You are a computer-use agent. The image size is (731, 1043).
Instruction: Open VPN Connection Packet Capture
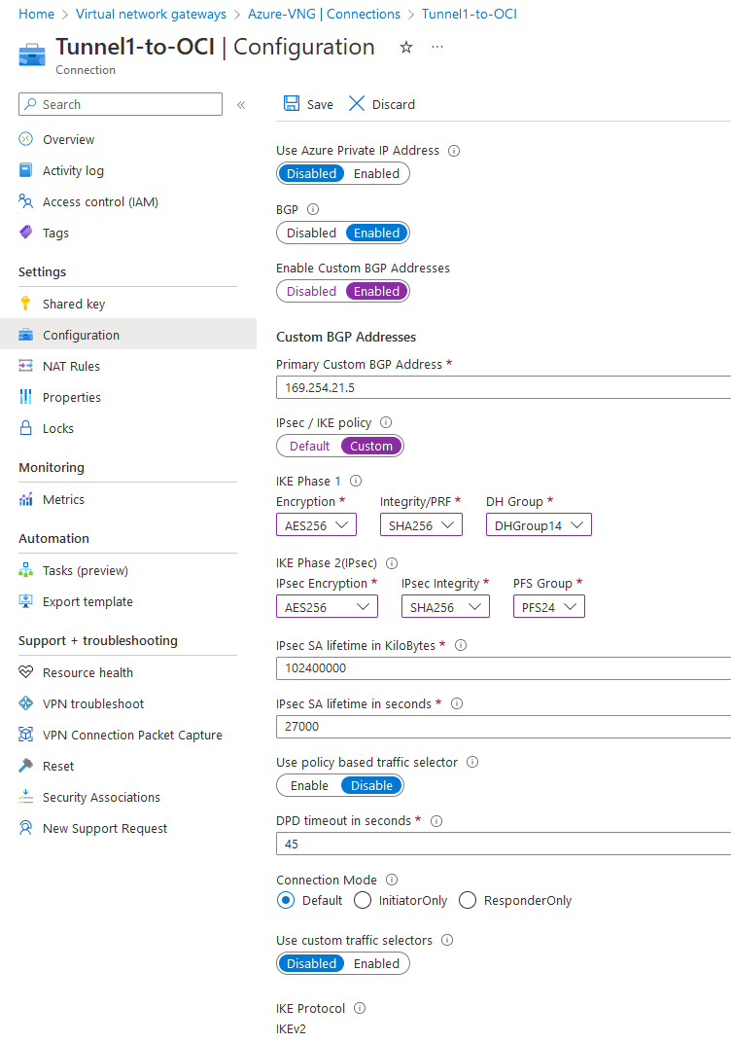132,735
